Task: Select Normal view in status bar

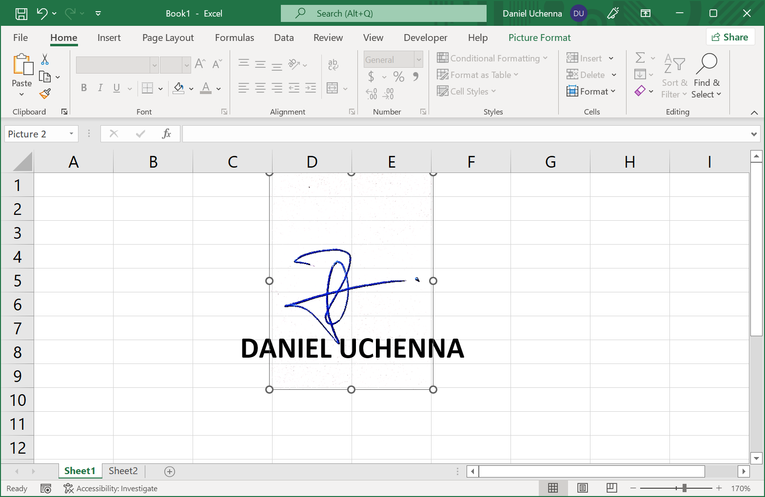Action: [x=553, y=488]
